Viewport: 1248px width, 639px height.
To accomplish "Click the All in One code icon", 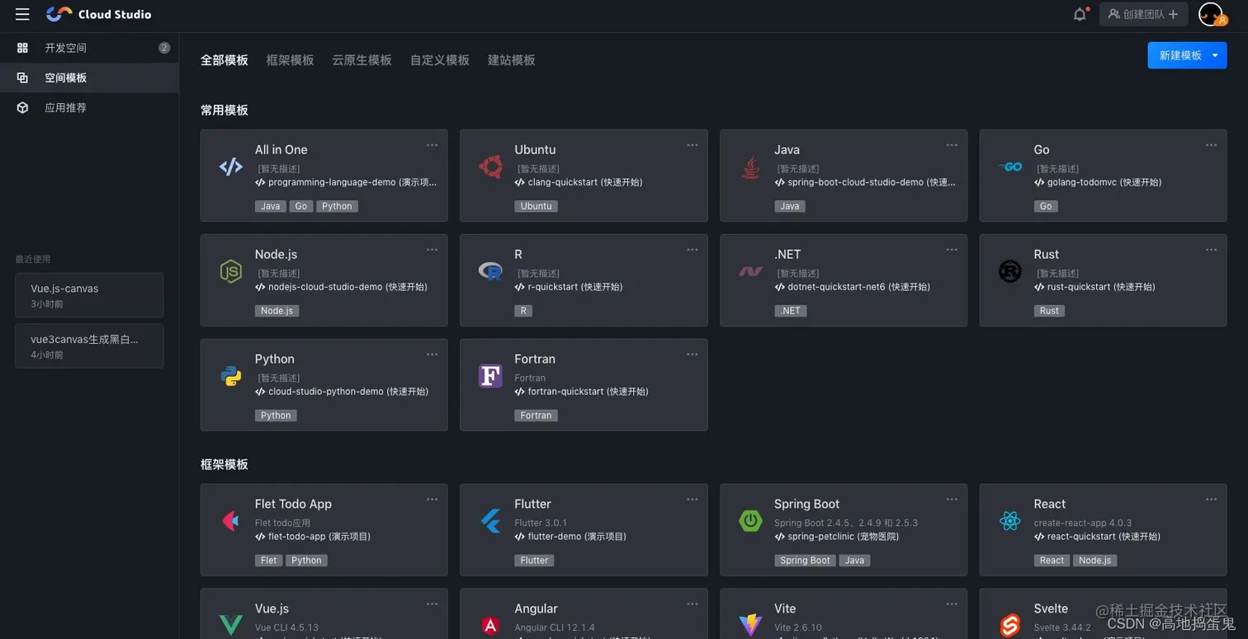I will pyautogui.click(x=231, y=167).
